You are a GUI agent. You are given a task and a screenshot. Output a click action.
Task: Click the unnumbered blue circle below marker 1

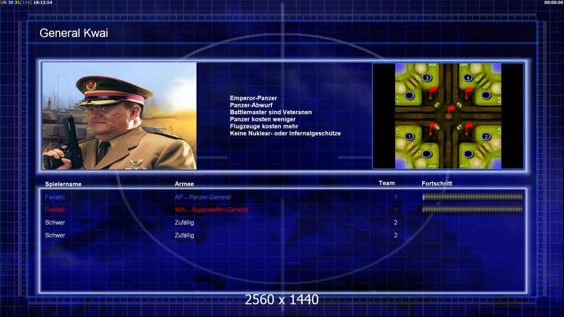click(427, 154)
